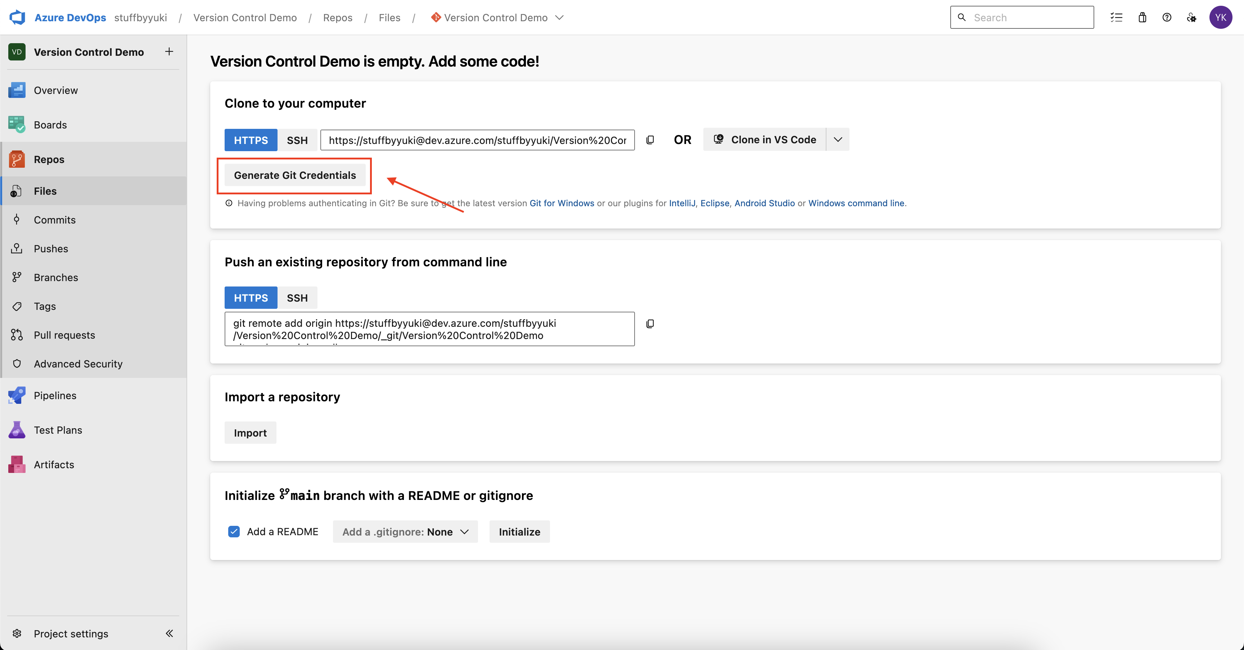This screenshot has height=650, width=1244.
Task: Open the Help question mark icon
Action: (1167, 17)
